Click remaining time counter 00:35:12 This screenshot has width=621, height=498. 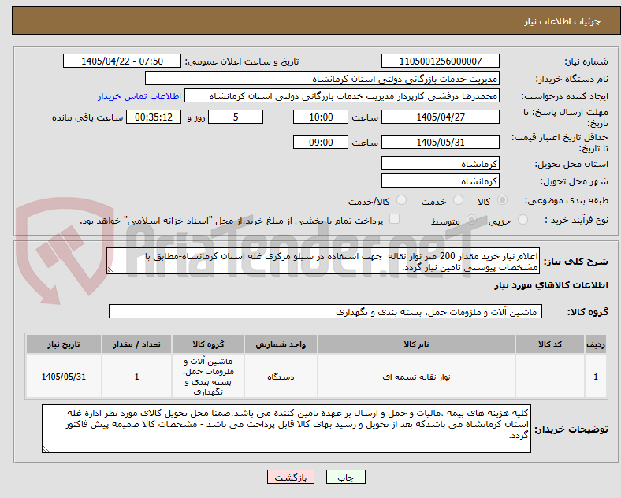click(x=154, y=117)
